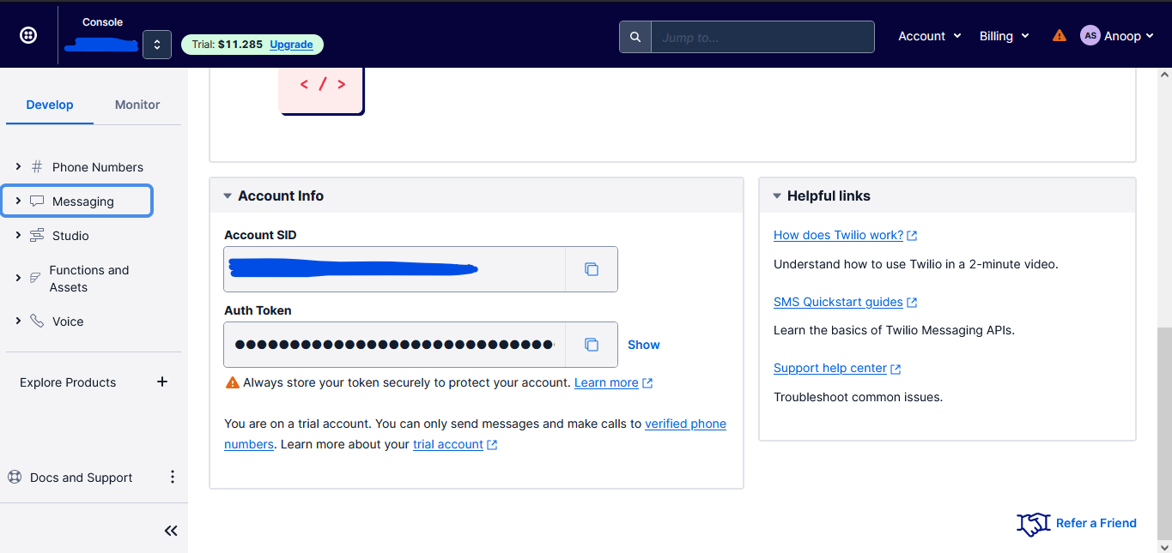Expand the Voice section chevron
1172x553 pixels.
(x=18, y=321)
